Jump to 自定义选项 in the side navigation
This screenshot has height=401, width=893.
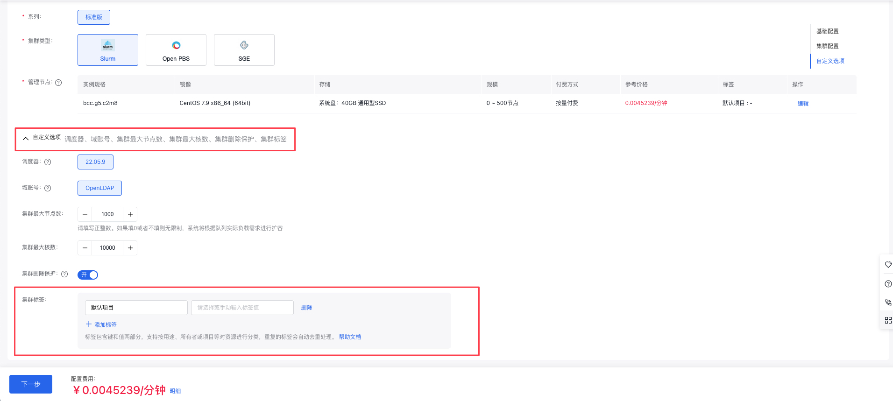pyautogui.click(x=830, y=61)
